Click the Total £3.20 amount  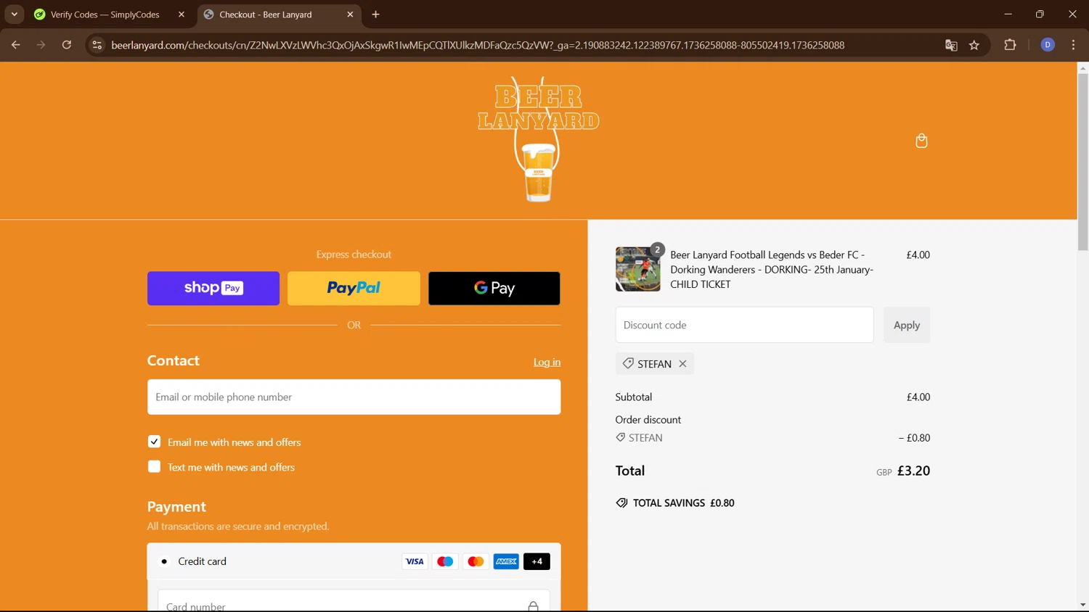coord(913,471)
